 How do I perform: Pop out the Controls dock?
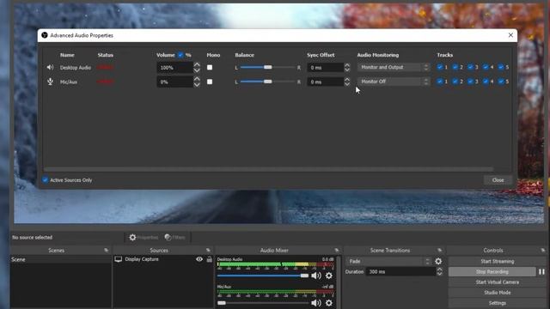tap(543, 250)
